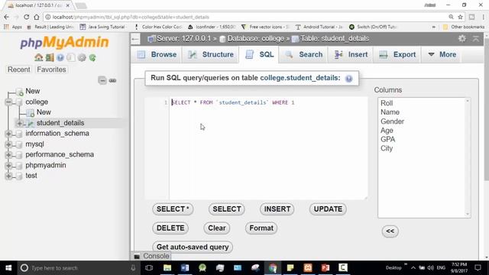Open Word from the taskbar
This screenshot has width=489, height=275.
(x=185, y=268)
